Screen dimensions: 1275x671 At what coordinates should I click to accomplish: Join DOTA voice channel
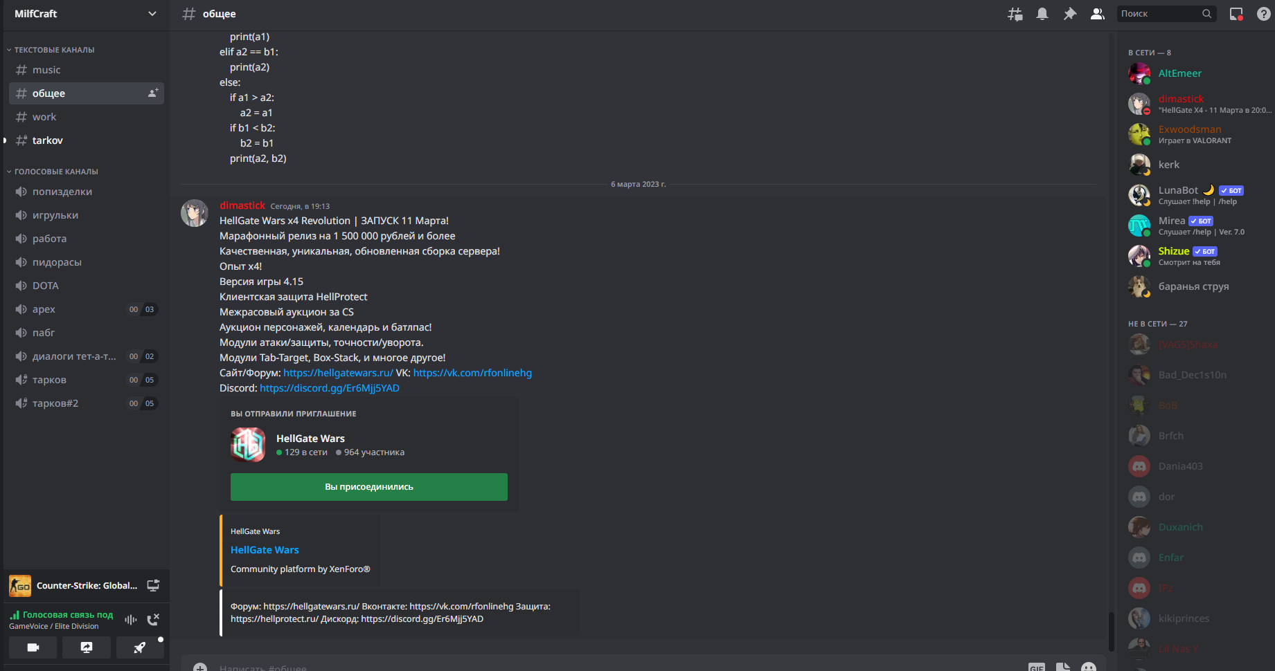tap(87, 286)
